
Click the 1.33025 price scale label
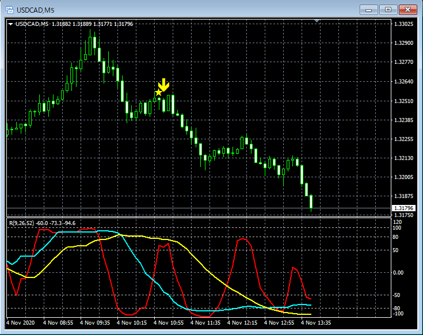click(403, 24)
